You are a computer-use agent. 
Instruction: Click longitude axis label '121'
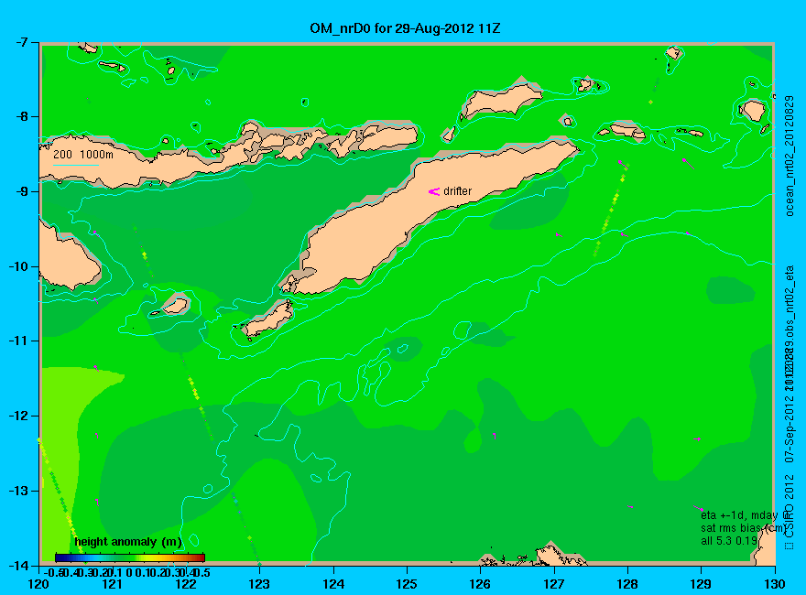(112, 584)
